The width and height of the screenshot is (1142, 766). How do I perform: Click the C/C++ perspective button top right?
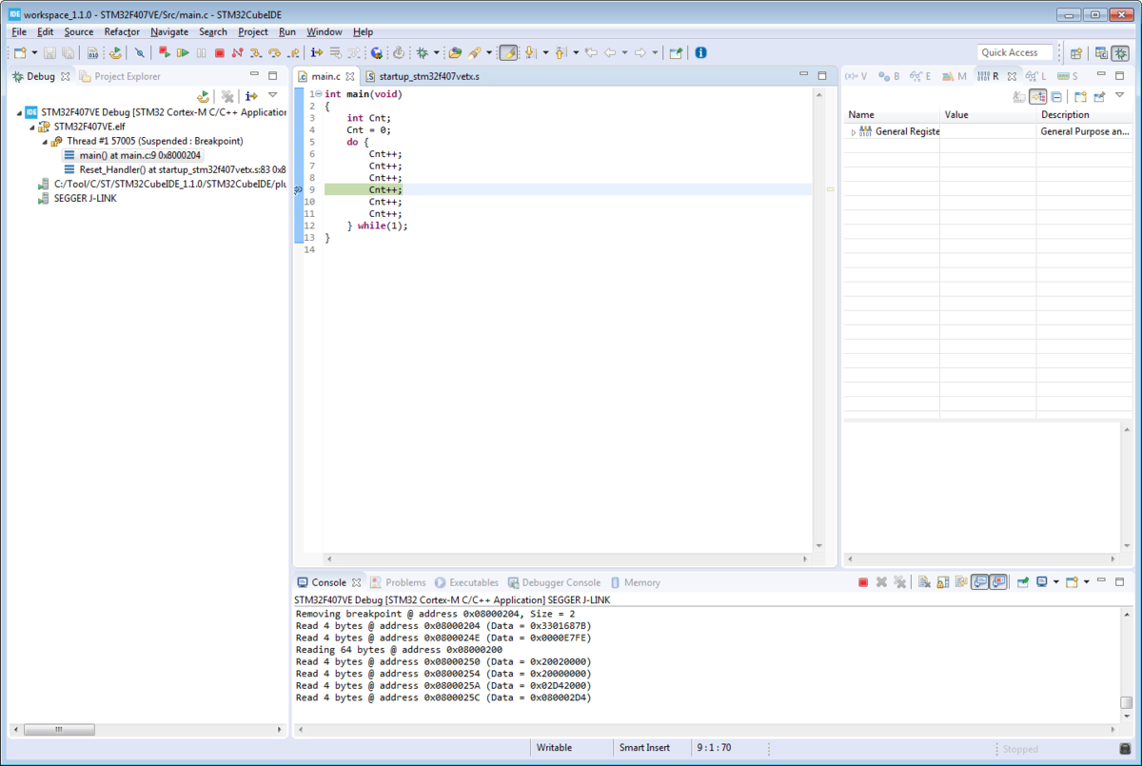[1101, 52]
